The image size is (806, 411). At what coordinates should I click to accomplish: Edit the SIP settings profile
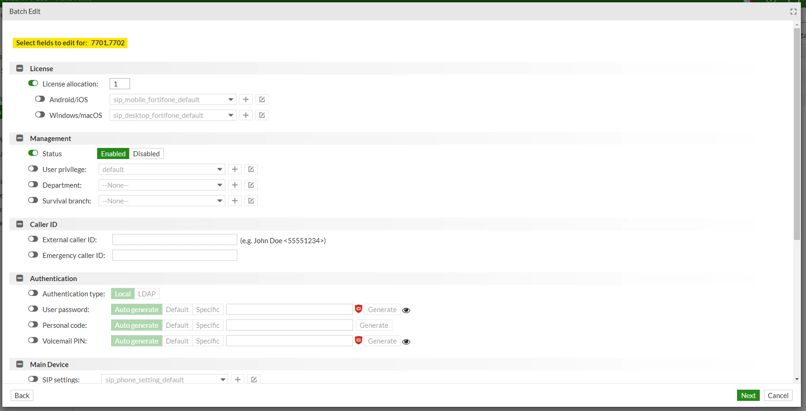(254, 380)
